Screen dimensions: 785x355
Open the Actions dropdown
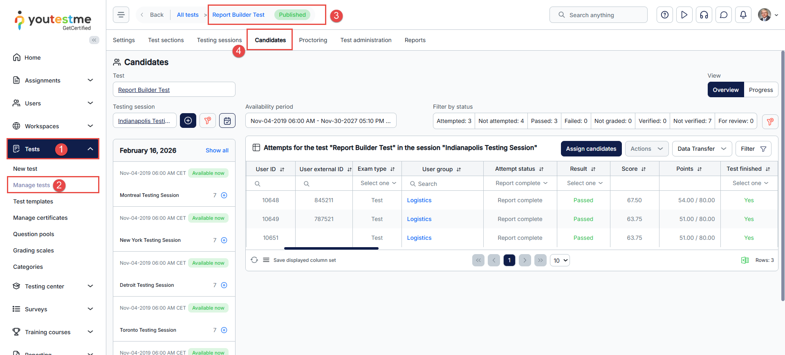coord(646,149)
